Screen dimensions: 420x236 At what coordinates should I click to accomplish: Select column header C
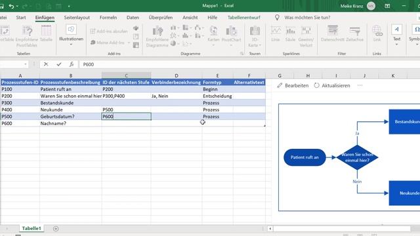click(126, 76)
